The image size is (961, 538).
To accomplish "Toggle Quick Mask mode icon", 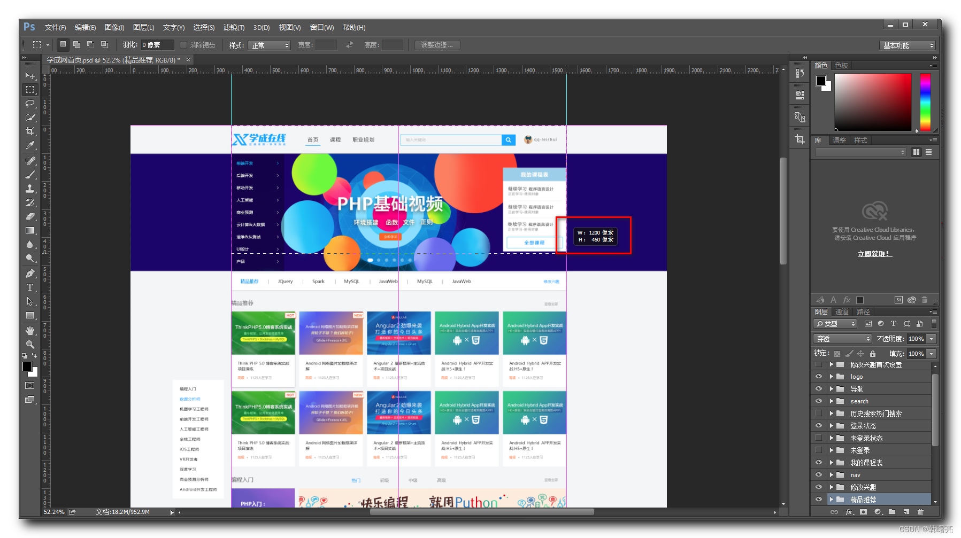I will coord(30,385).
